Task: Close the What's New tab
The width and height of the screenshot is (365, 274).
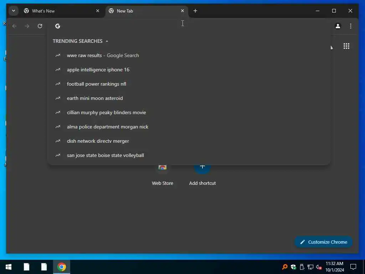Action: pos(98,11)
